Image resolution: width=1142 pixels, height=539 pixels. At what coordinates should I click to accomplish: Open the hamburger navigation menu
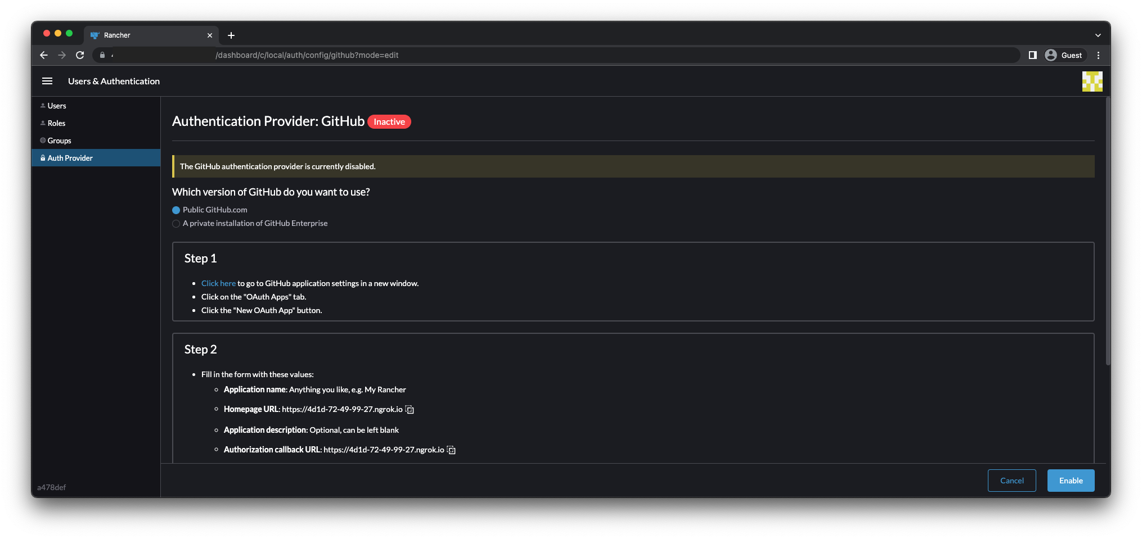[x=47, y=81]
